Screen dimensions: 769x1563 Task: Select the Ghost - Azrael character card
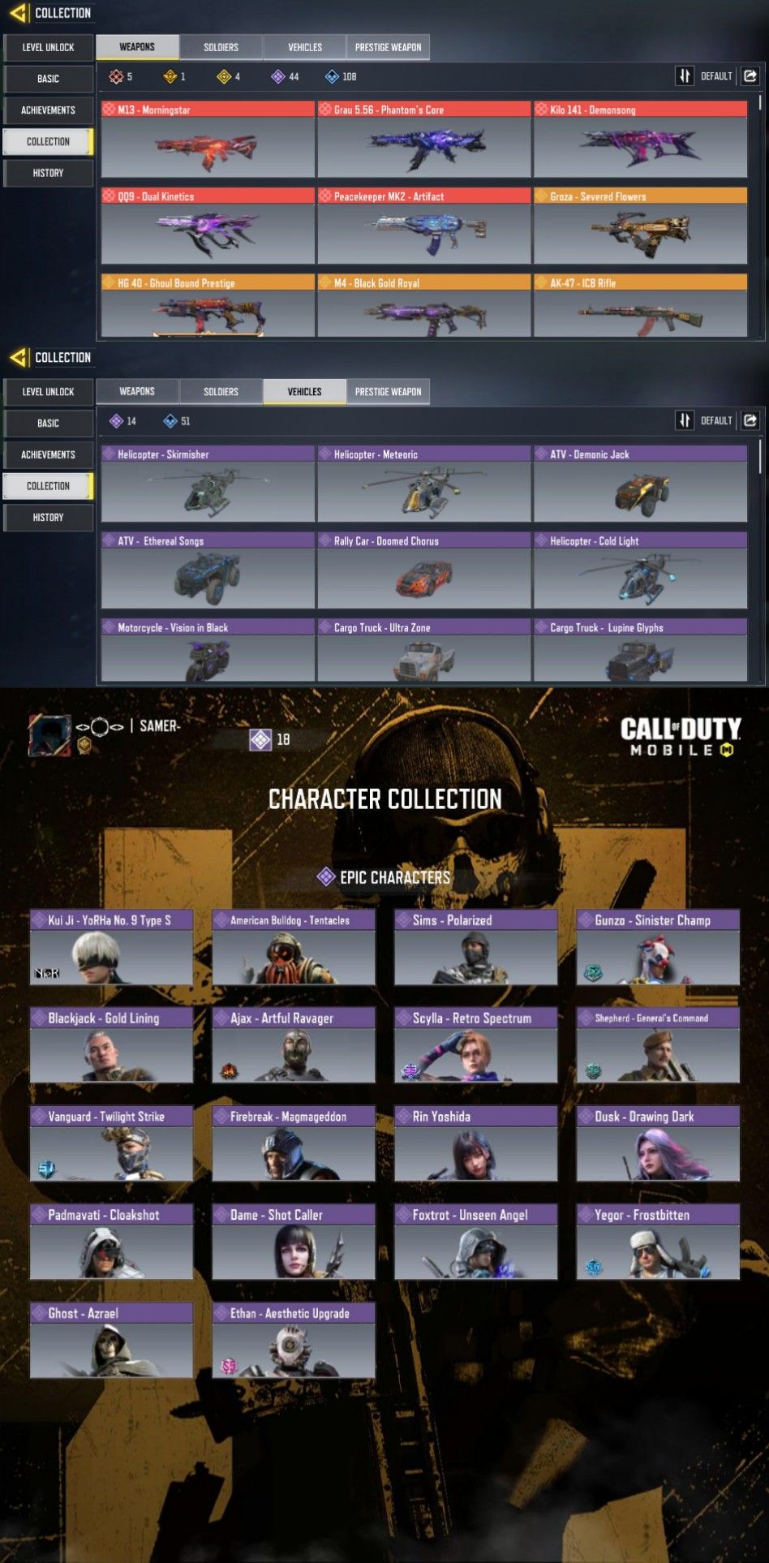(x=111, y=1340)
